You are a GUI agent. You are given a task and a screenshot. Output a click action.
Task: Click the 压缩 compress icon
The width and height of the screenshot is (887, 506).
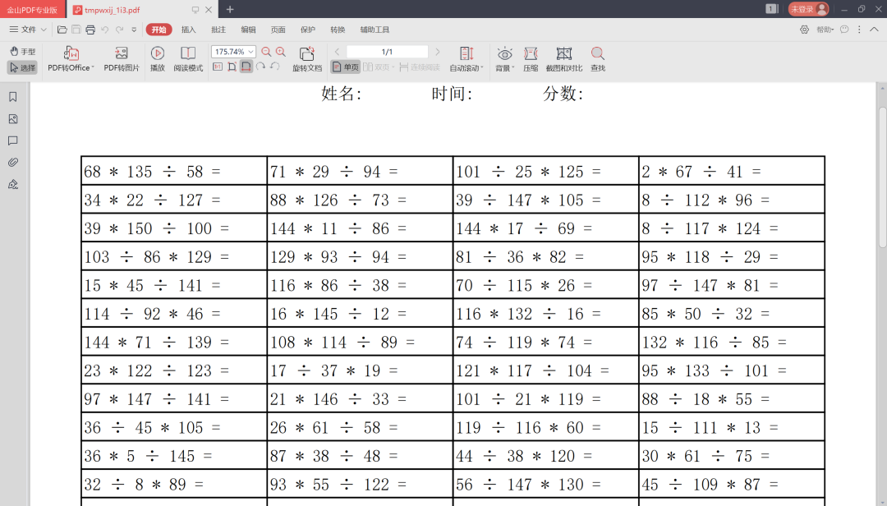click(x=531, y=54)
